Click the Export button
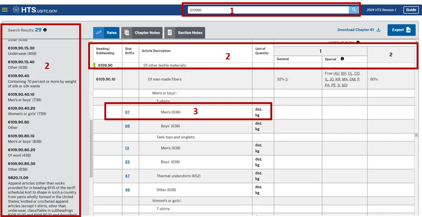 pyautogui.click(x=401, y=30)
